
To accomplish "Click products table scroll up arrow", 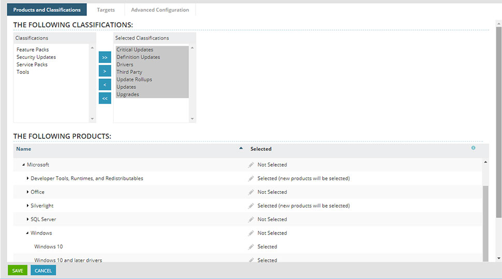I will pyautogui.click(x=485, y=162).
